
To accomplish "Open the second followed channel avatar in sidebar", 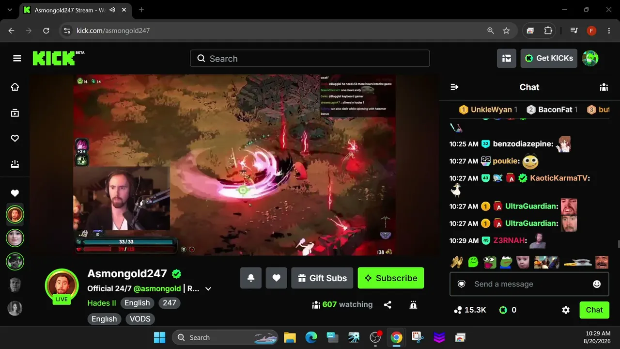I will 15,238.
